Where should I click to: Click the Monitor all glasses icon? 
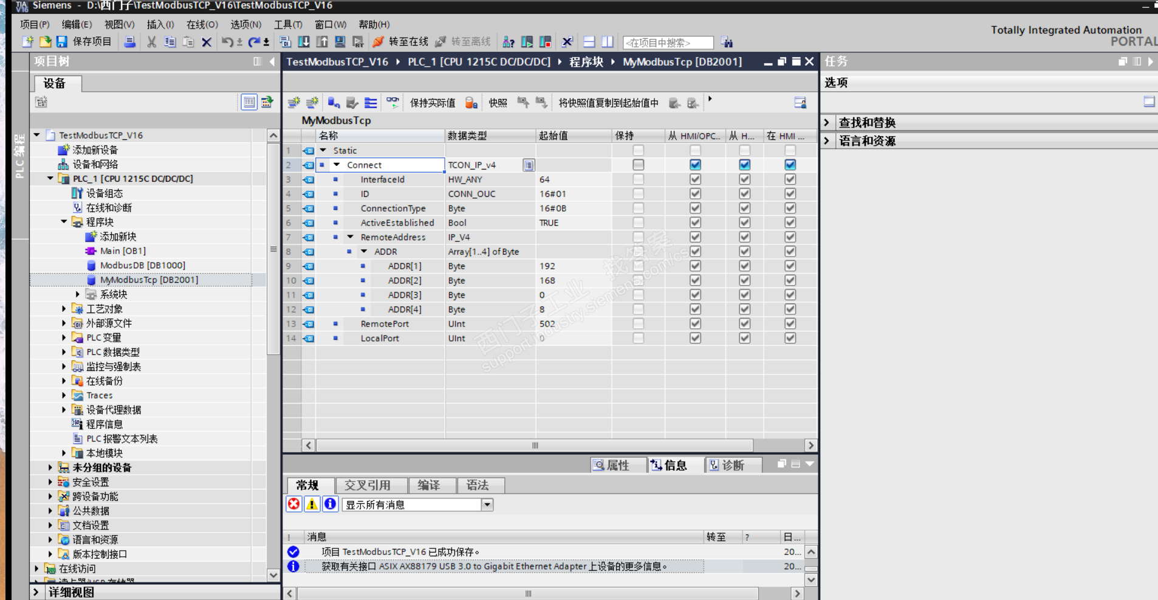393,103
